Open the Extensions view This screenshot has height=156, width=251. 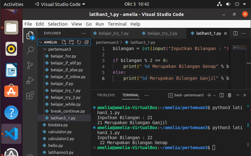[x=30, y=95]
